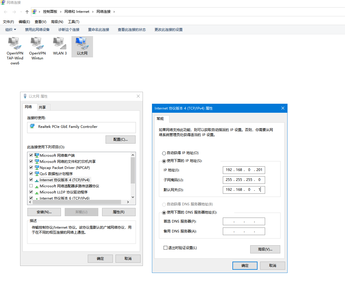Uncheck the Npcap Packet Driver checkbox
The image size is (345, 291).
point(31,167)
